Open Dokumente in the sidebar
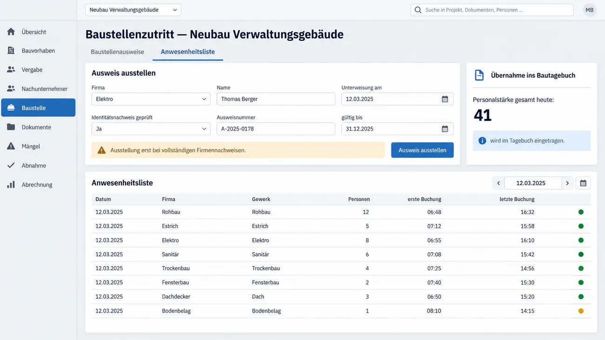The height and width of the screenshot is (340, 605). (38, 127)
